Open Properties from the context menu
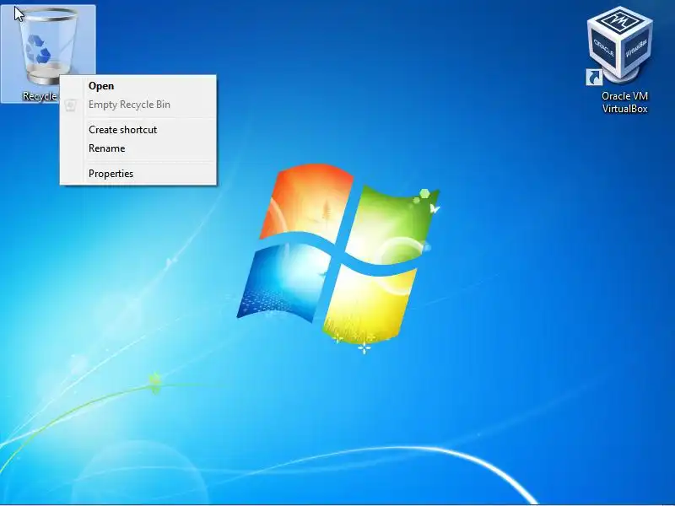Image resolution: width=675 pixels, height=506 pixels. [x=138, y=174]
